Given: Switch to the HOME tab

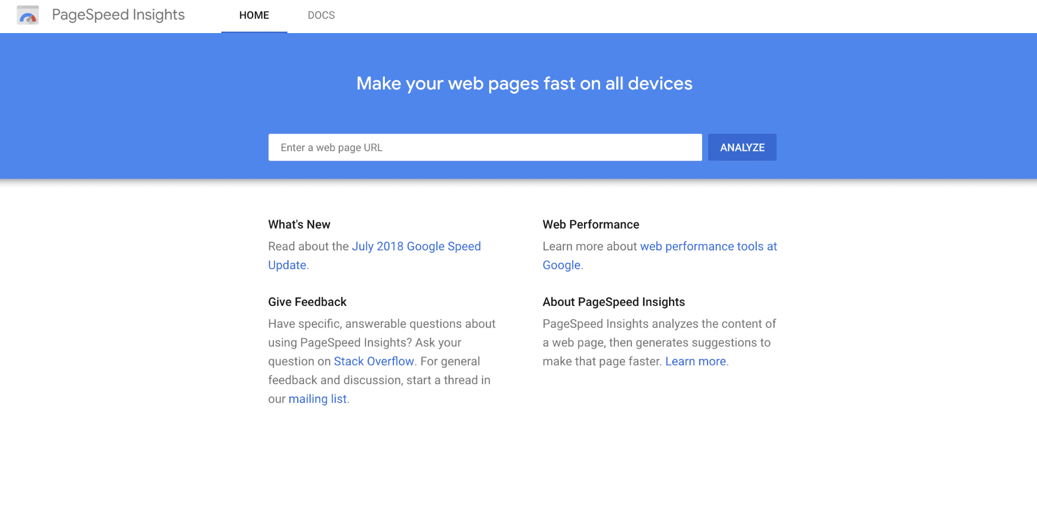Looking at the screenshot, I should tap(254, 16).
